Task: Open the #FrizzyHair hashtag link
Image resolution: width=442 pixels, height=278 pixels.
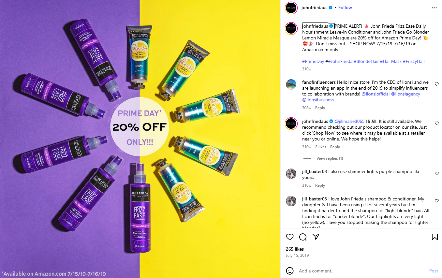Action: pos(414,61)
